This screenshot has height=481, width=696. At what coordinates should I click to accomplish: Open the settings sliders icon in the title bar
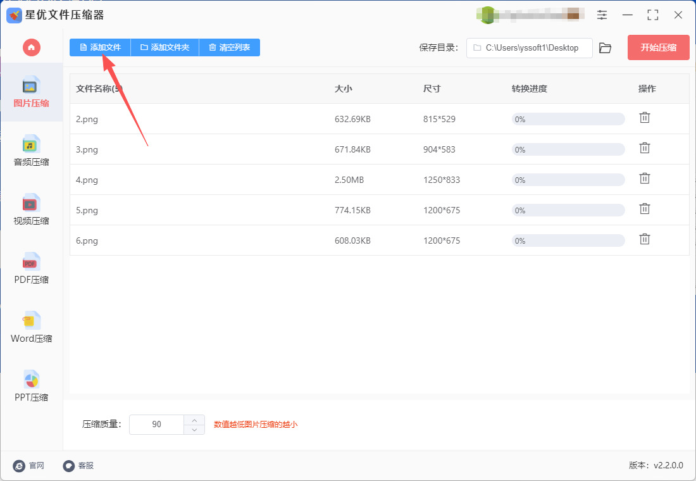tap(602, 15)
